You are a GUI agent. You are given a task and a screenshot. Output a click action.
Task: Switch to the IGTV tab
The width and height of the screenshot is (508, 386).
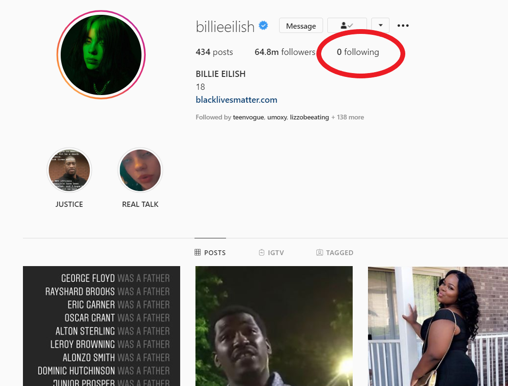pos(271,253)
